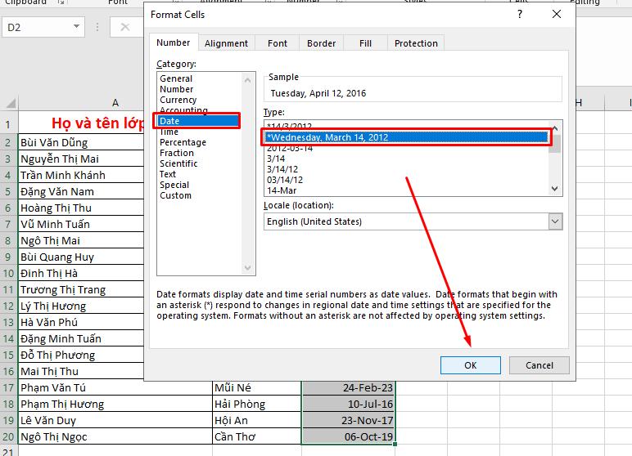
Task: Expand the Locale (location) dropdown
Action: click(x=555, y=221)
